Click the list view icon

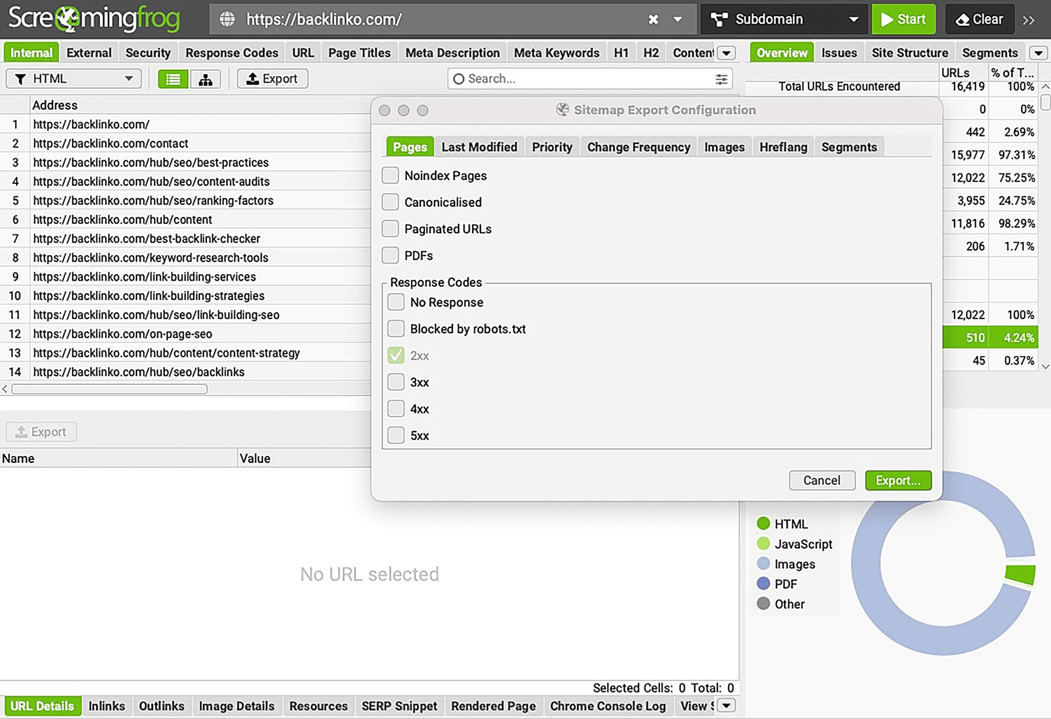pos(172,79)
